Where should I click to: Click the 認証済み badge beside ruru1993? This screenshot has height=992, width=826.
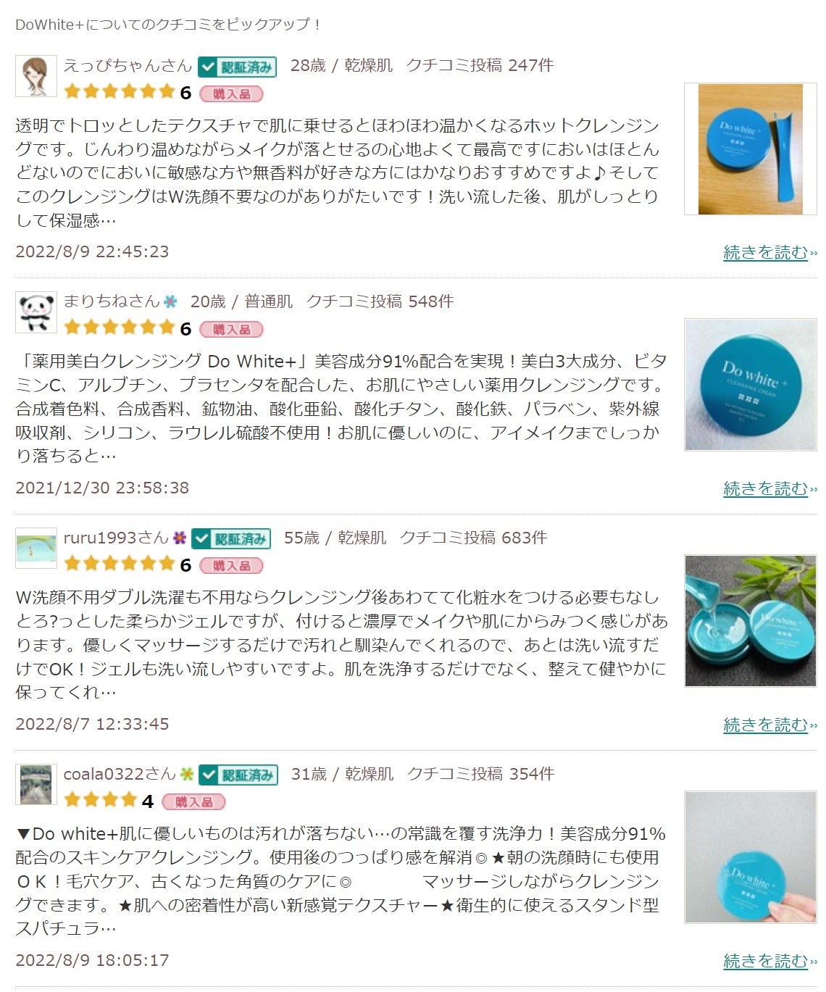(231, 539)
